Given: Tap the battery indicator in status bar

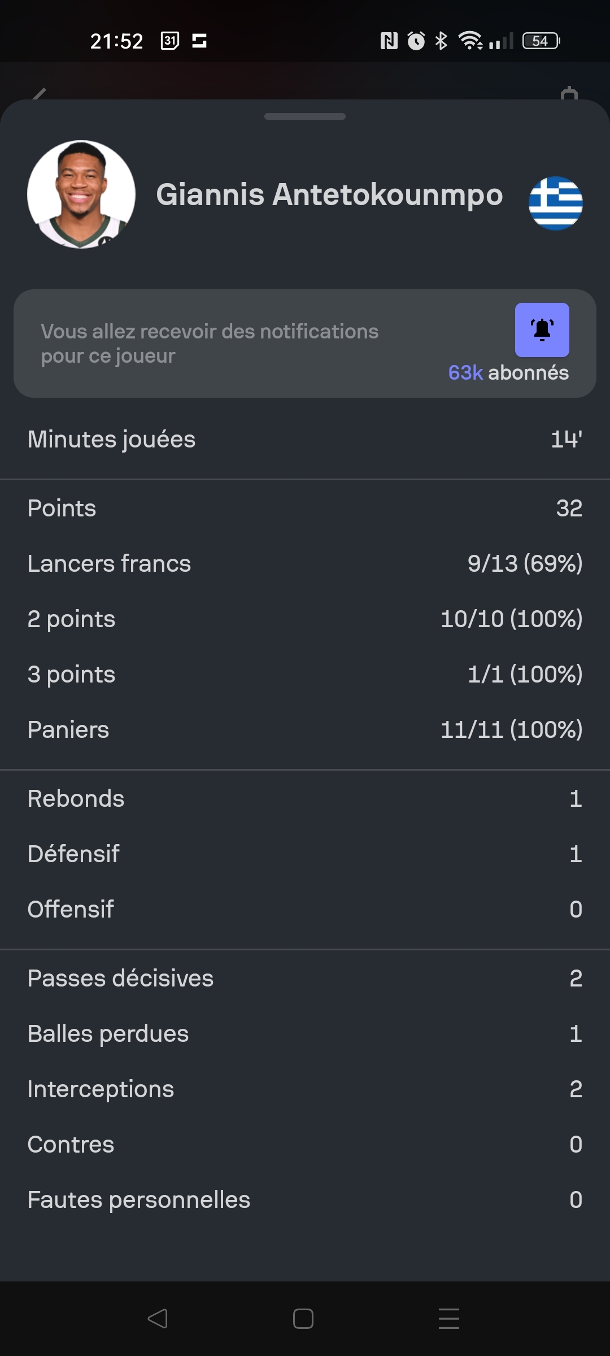Looking at the screenshot, I should point(541,41).
